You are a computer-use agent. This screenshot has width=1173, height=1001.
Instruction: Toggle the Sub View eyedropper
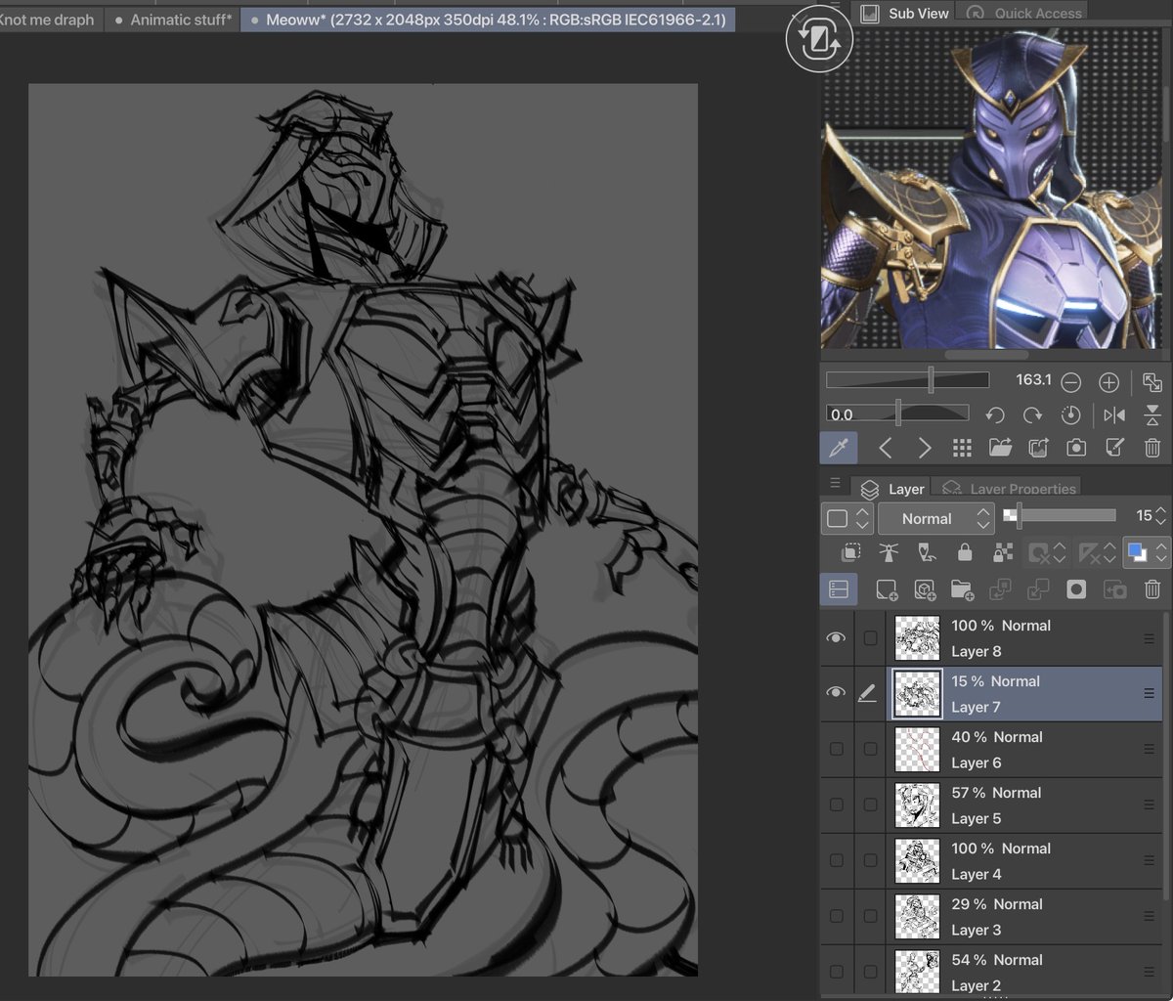[x=838, y=448]
